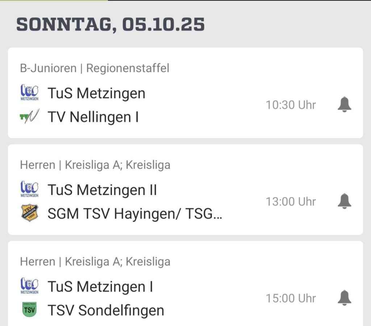Click the 10:30 Uhr kickoff time
Screen dimensions: 371x326
(291, 105)
